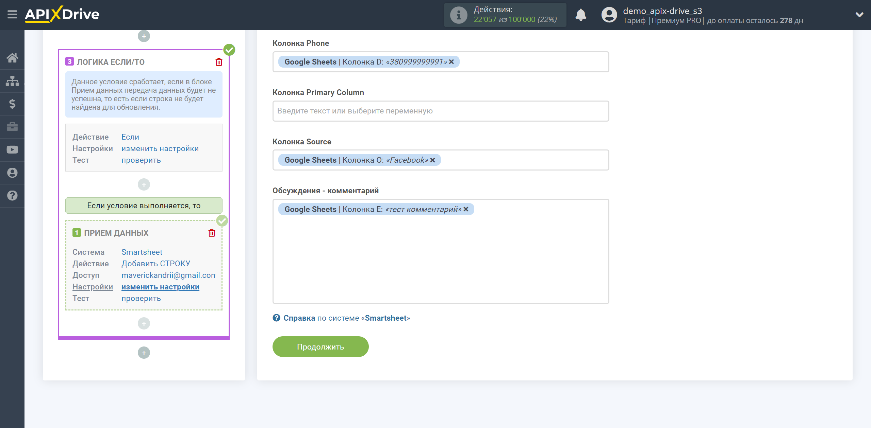
Task: Click Добавить СТРОКУ action link
Action: [156, 264]
